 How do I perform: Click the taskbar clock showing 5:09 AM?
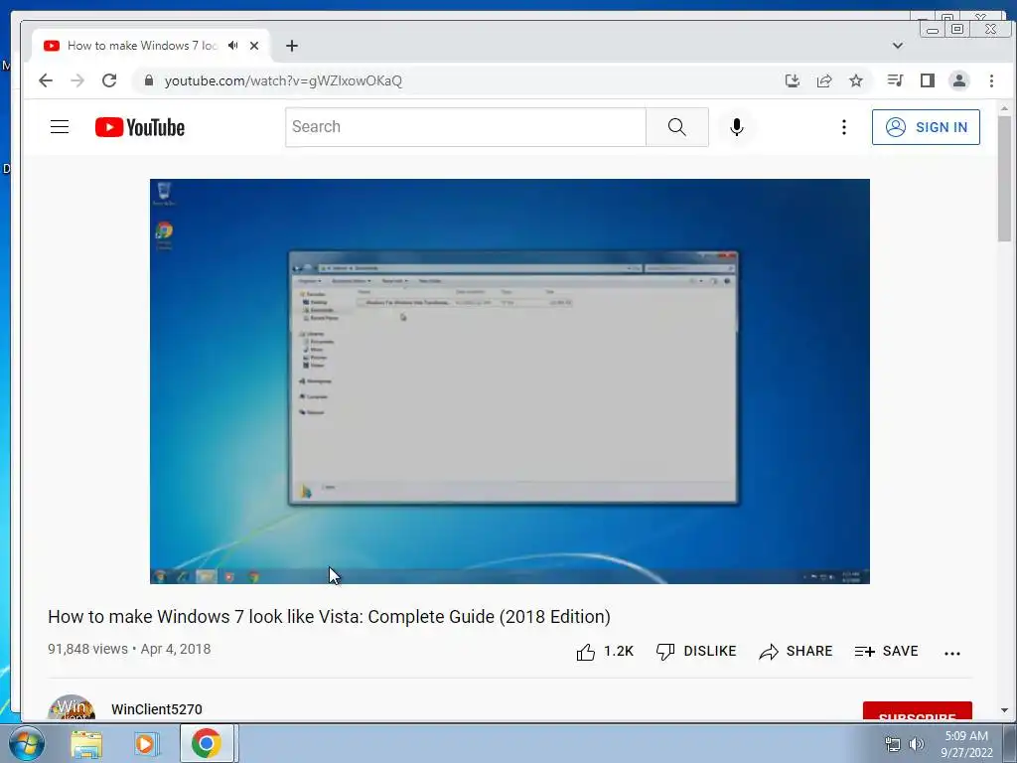coord(966,744)
